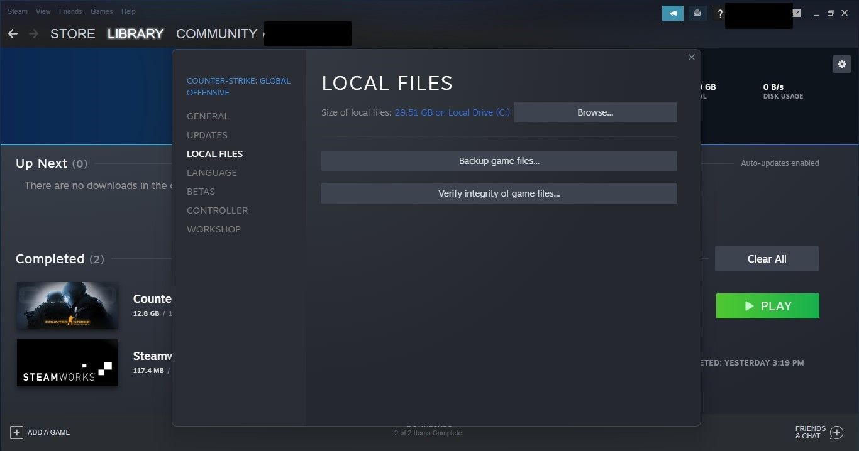Viewport: 859px width, 451px height.
Task: Open the inbox envelope icon
Action: point(697,13)
